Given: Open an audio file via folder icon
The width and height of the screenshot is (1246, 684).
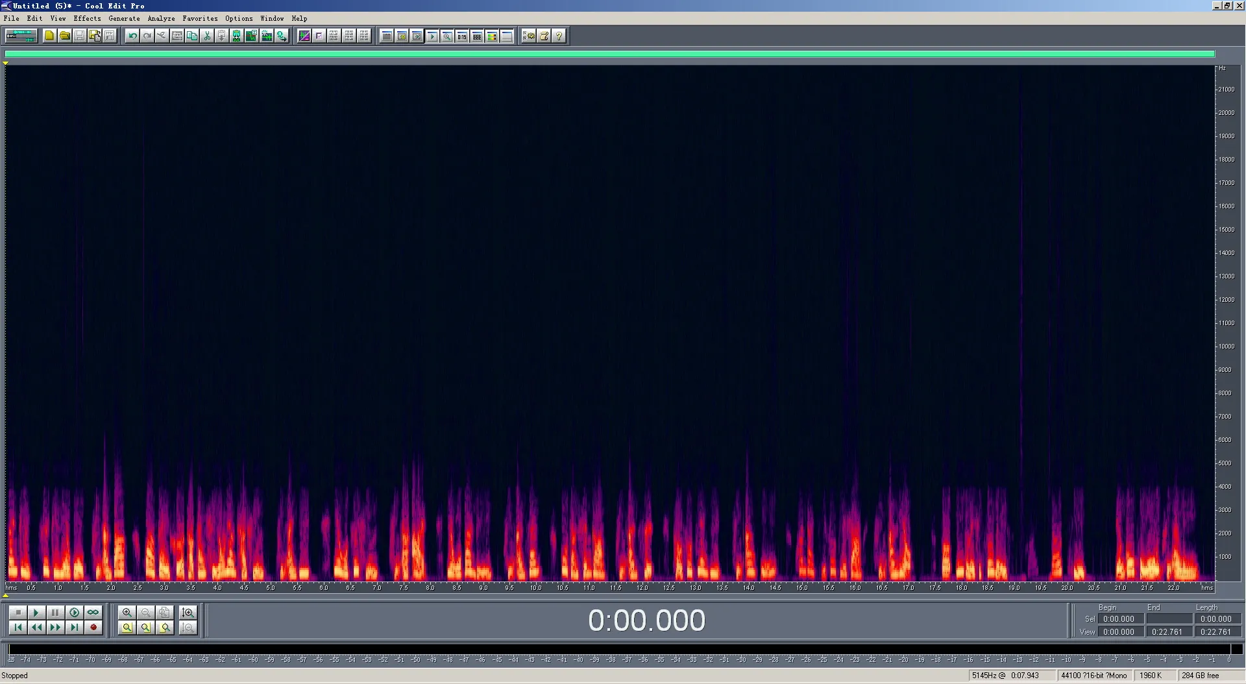Looking at the screenshot, I should (x=64, y=36).
